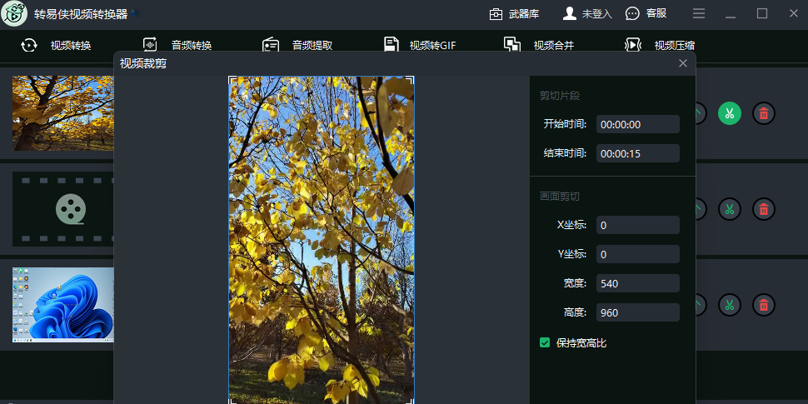
Task: Click the scissors icon of the third video
Action: coord(730,305)
